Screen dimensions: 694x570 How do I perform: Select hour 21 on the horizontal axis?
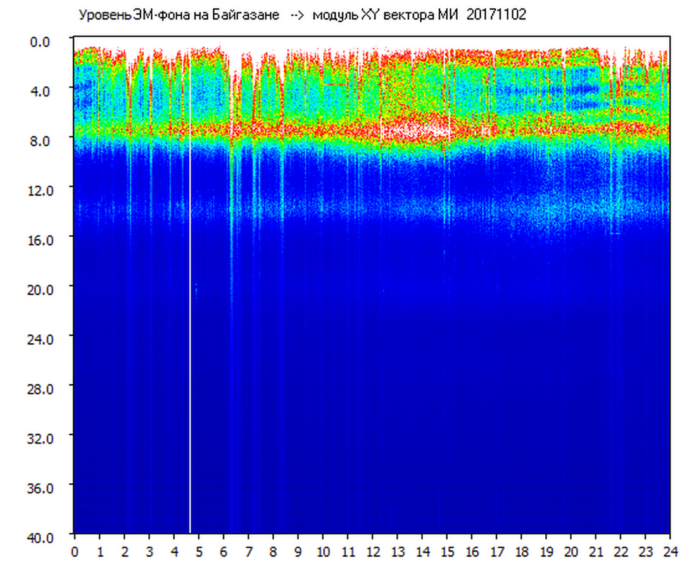(596, 551)
